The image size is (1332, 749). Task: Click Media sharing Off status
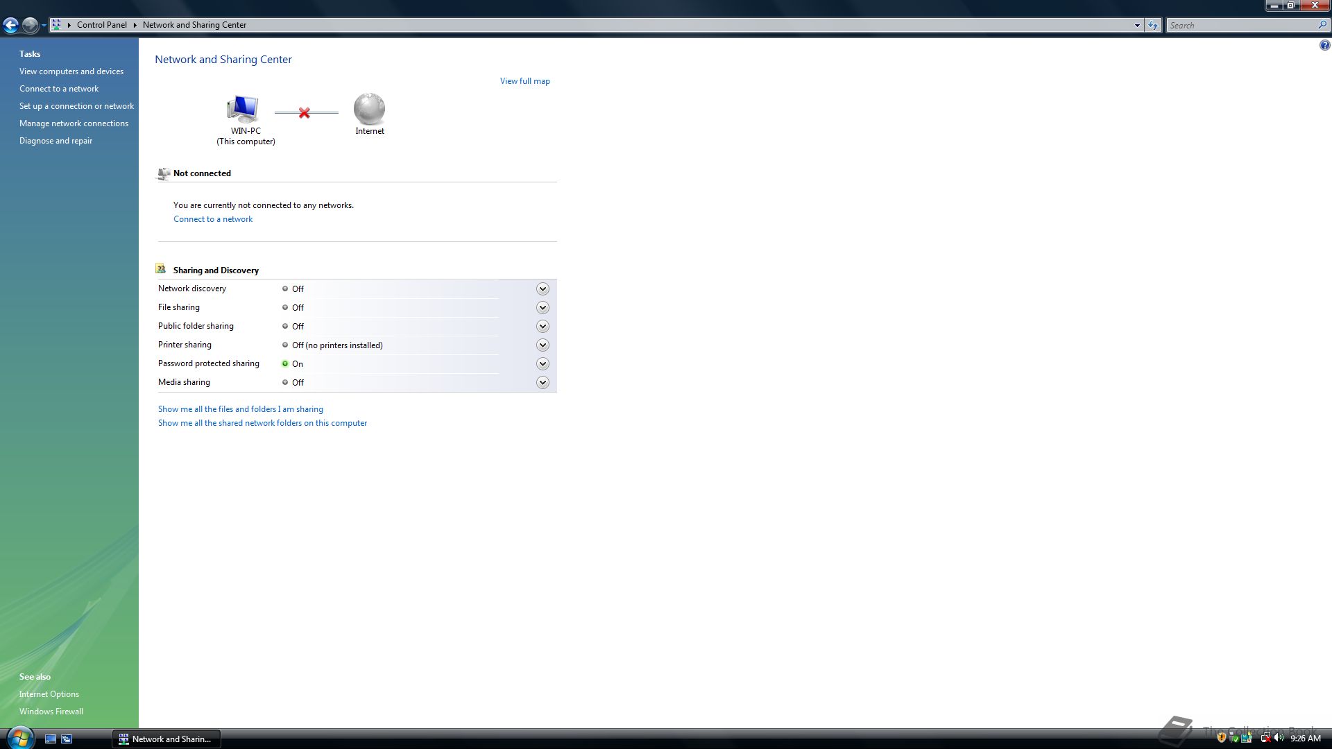tap(293, 383)
